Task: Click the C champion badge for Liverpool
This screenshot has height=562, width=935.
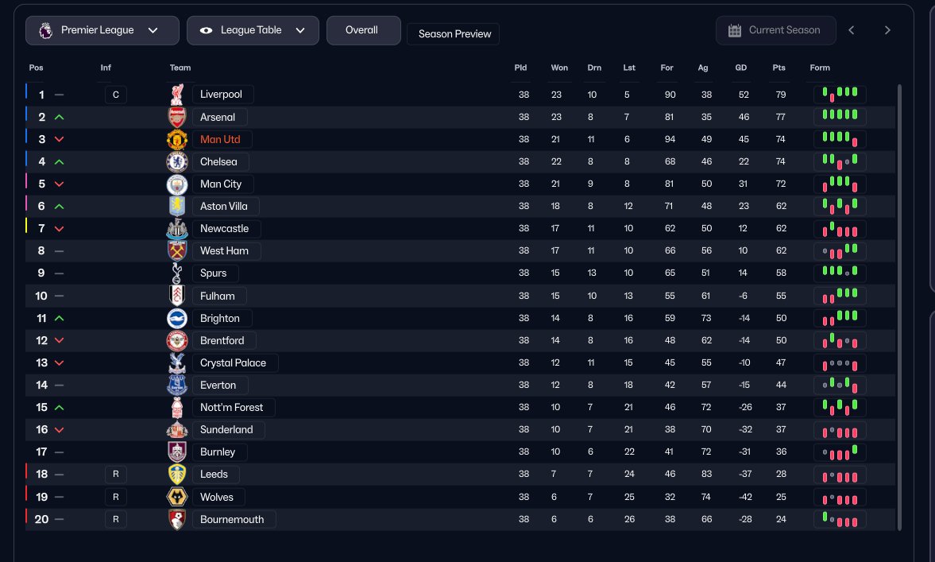Action: (116, 95)
